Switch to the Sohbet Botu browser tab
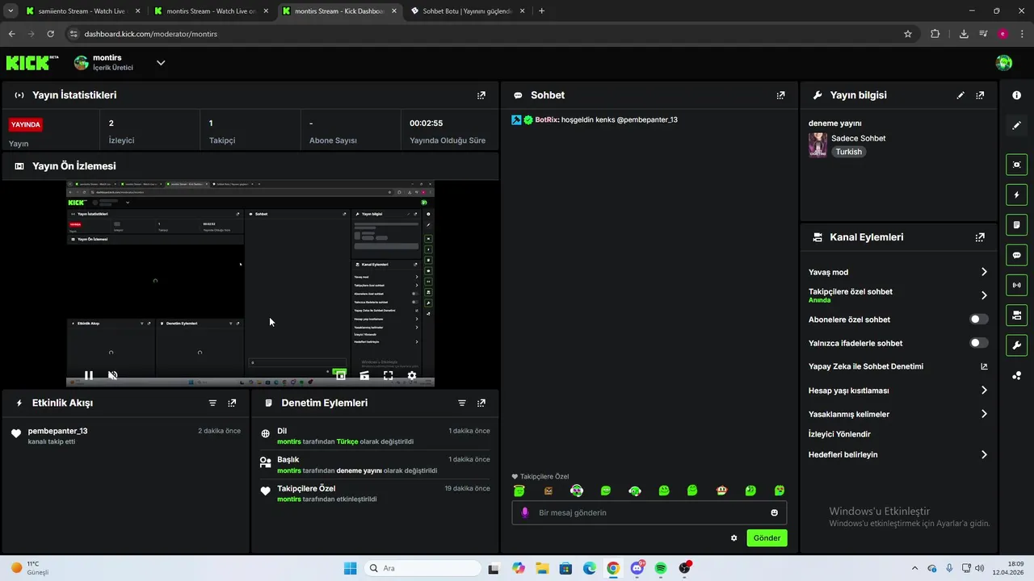Image resolution: width=1034 pixels, height=581 pixels. (469, 11)
